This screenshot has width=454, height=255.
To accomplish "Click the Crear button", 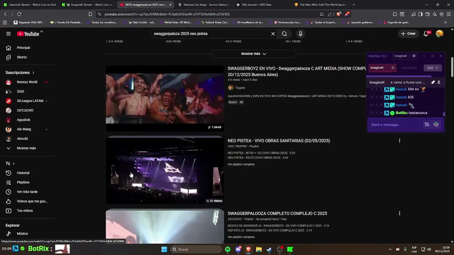I will click(408, 34).
